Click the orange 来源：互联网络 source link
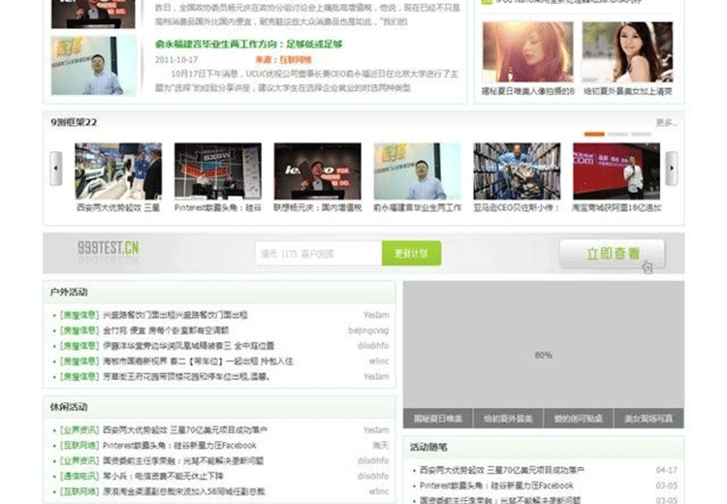 pos(283,60)
